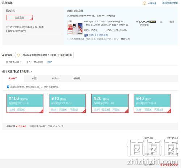The width and height of the screenshot is (181, 168).
Task: Click the 尺码：12GB+256GB text
Action: (x=117, y=30)
